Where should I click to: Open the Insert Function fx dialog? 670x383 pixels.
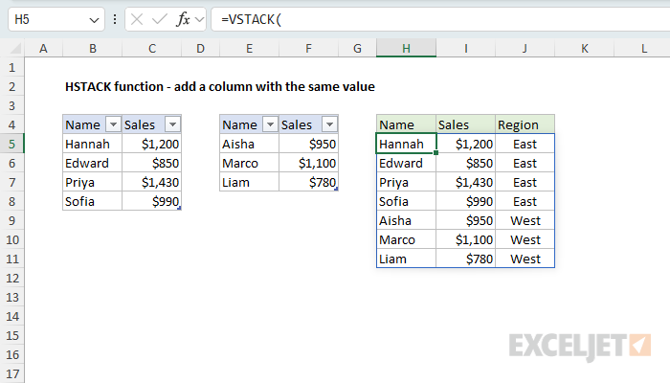(x=183, y=19)
